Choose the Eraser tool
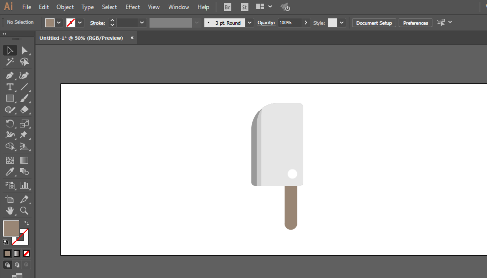This screenshot has width=487, height=278. click(x=24, y=110)
